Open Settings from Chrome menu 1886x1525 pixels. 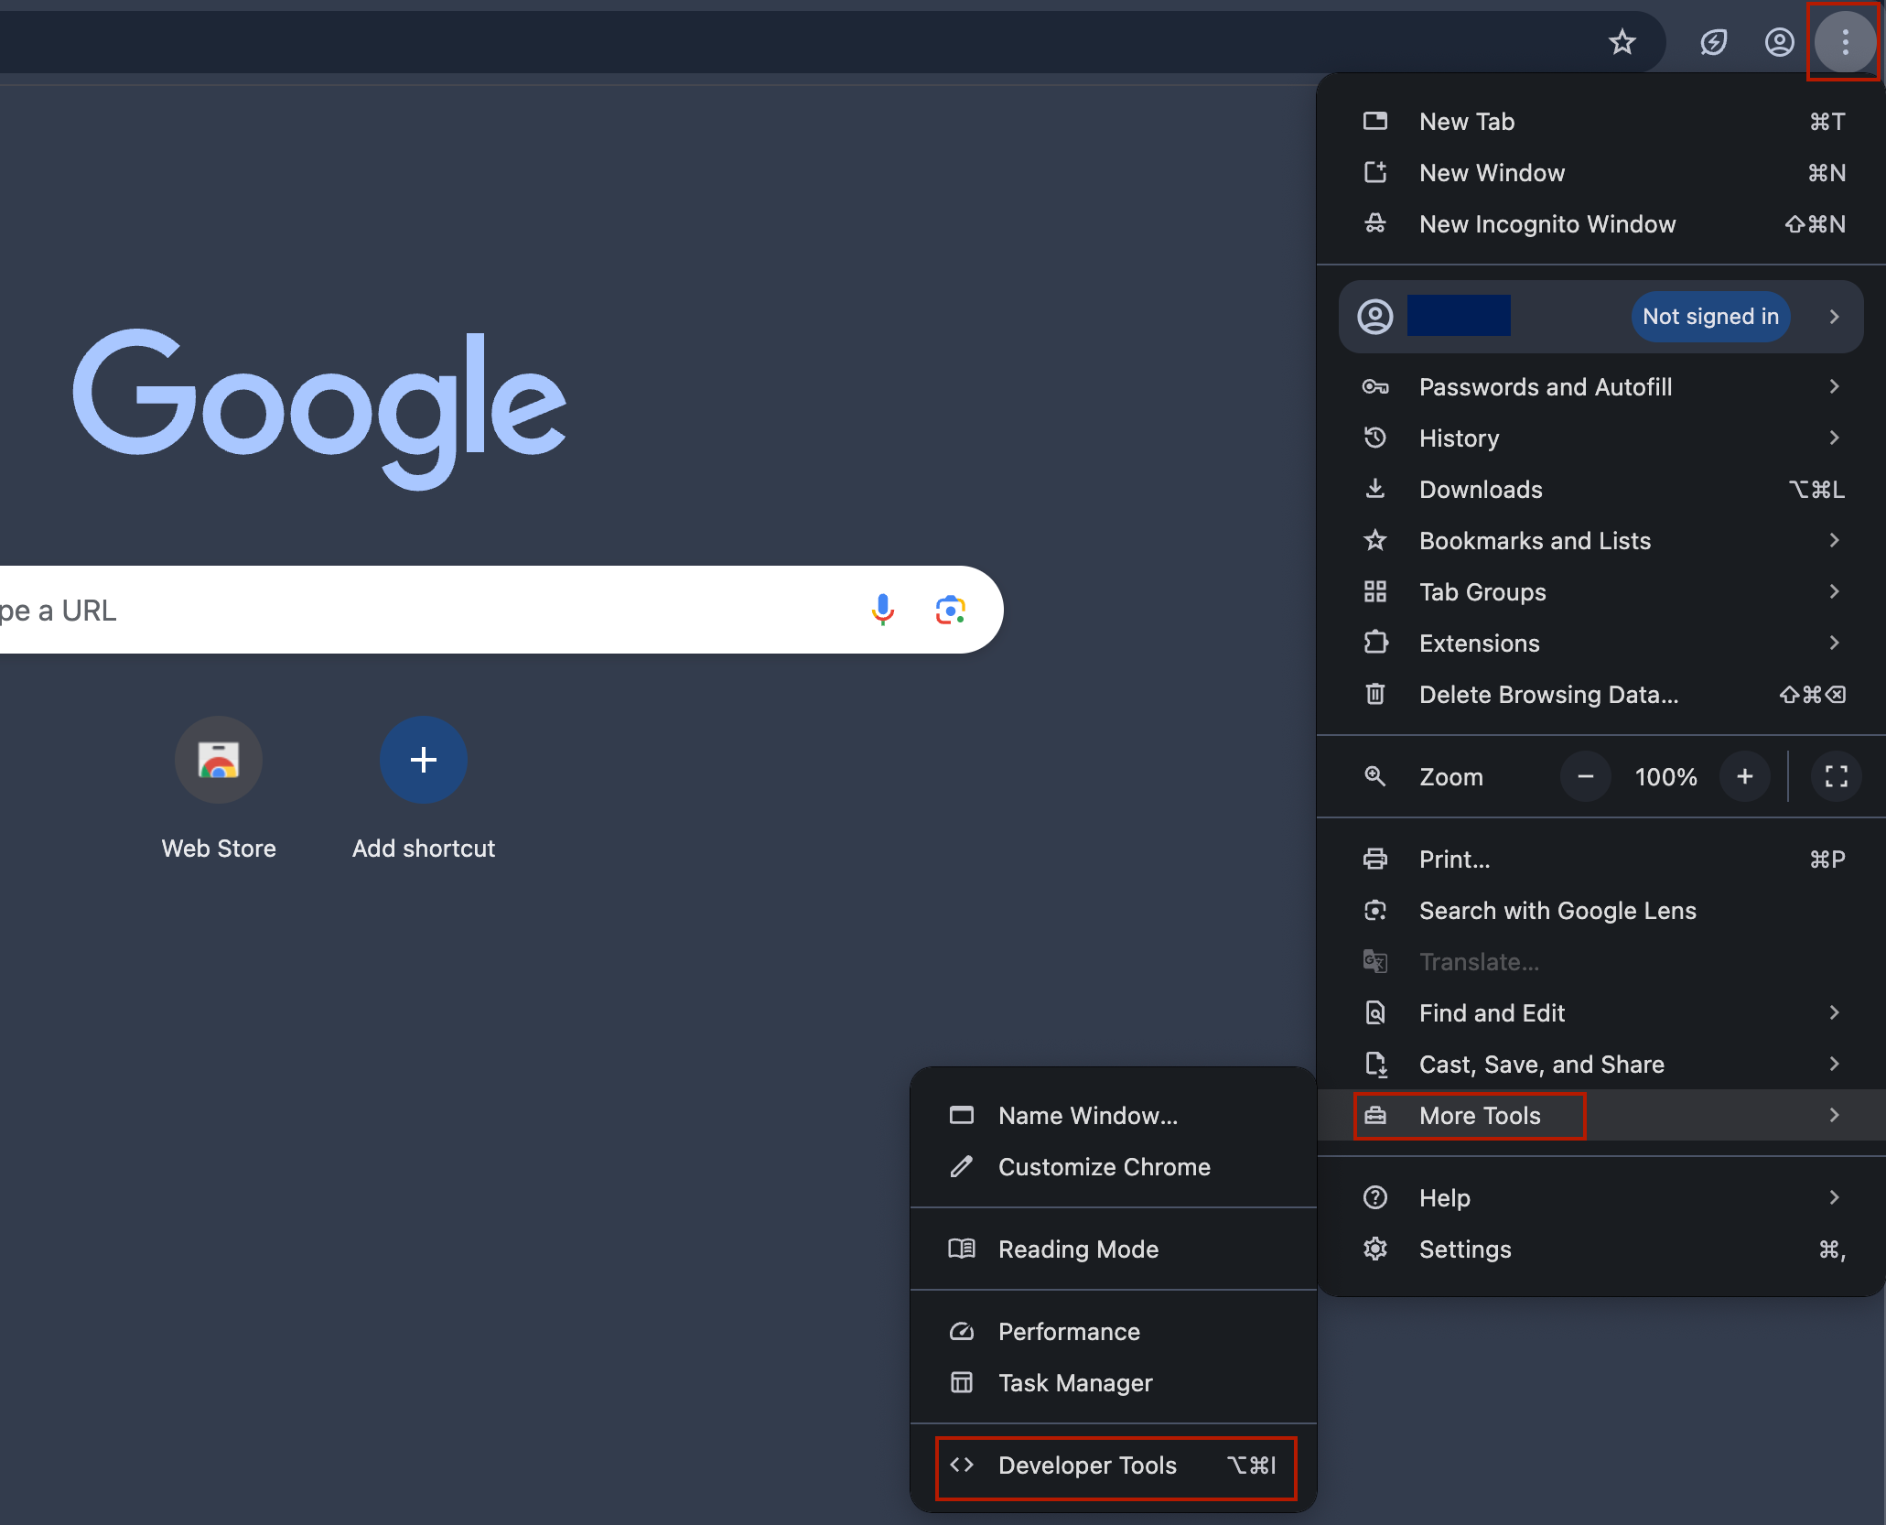[x=1464, y=1249]
